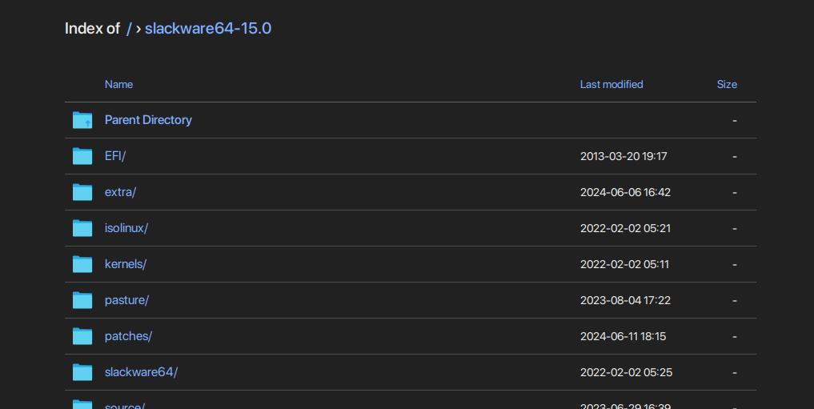Click the slackware64 folder icon
The height and width of the screenshot is (409, 814).
82,371
